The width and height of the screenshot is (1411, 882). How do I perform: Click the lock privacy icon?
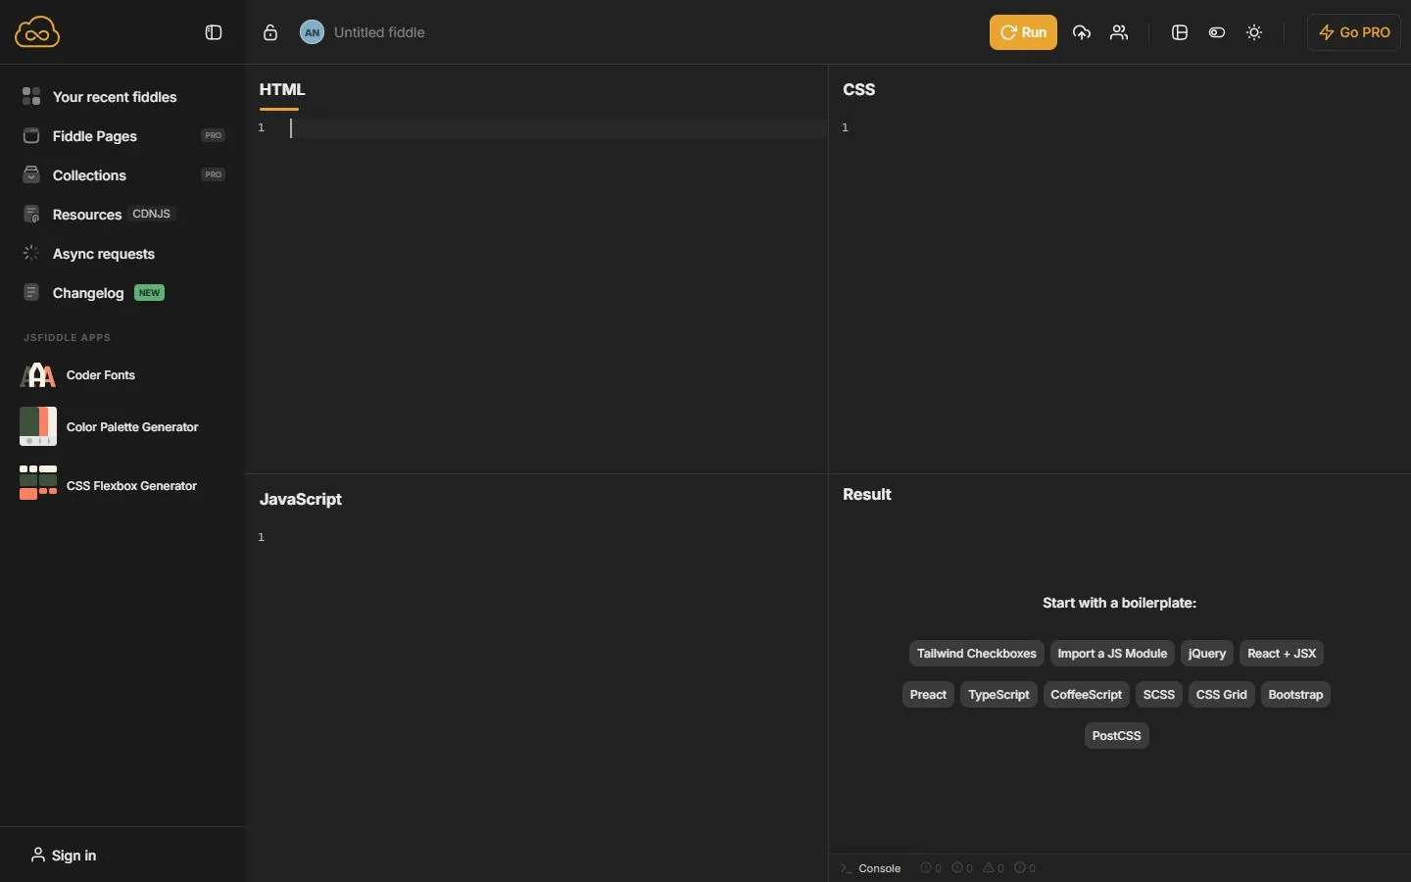[x=270, y=32]
